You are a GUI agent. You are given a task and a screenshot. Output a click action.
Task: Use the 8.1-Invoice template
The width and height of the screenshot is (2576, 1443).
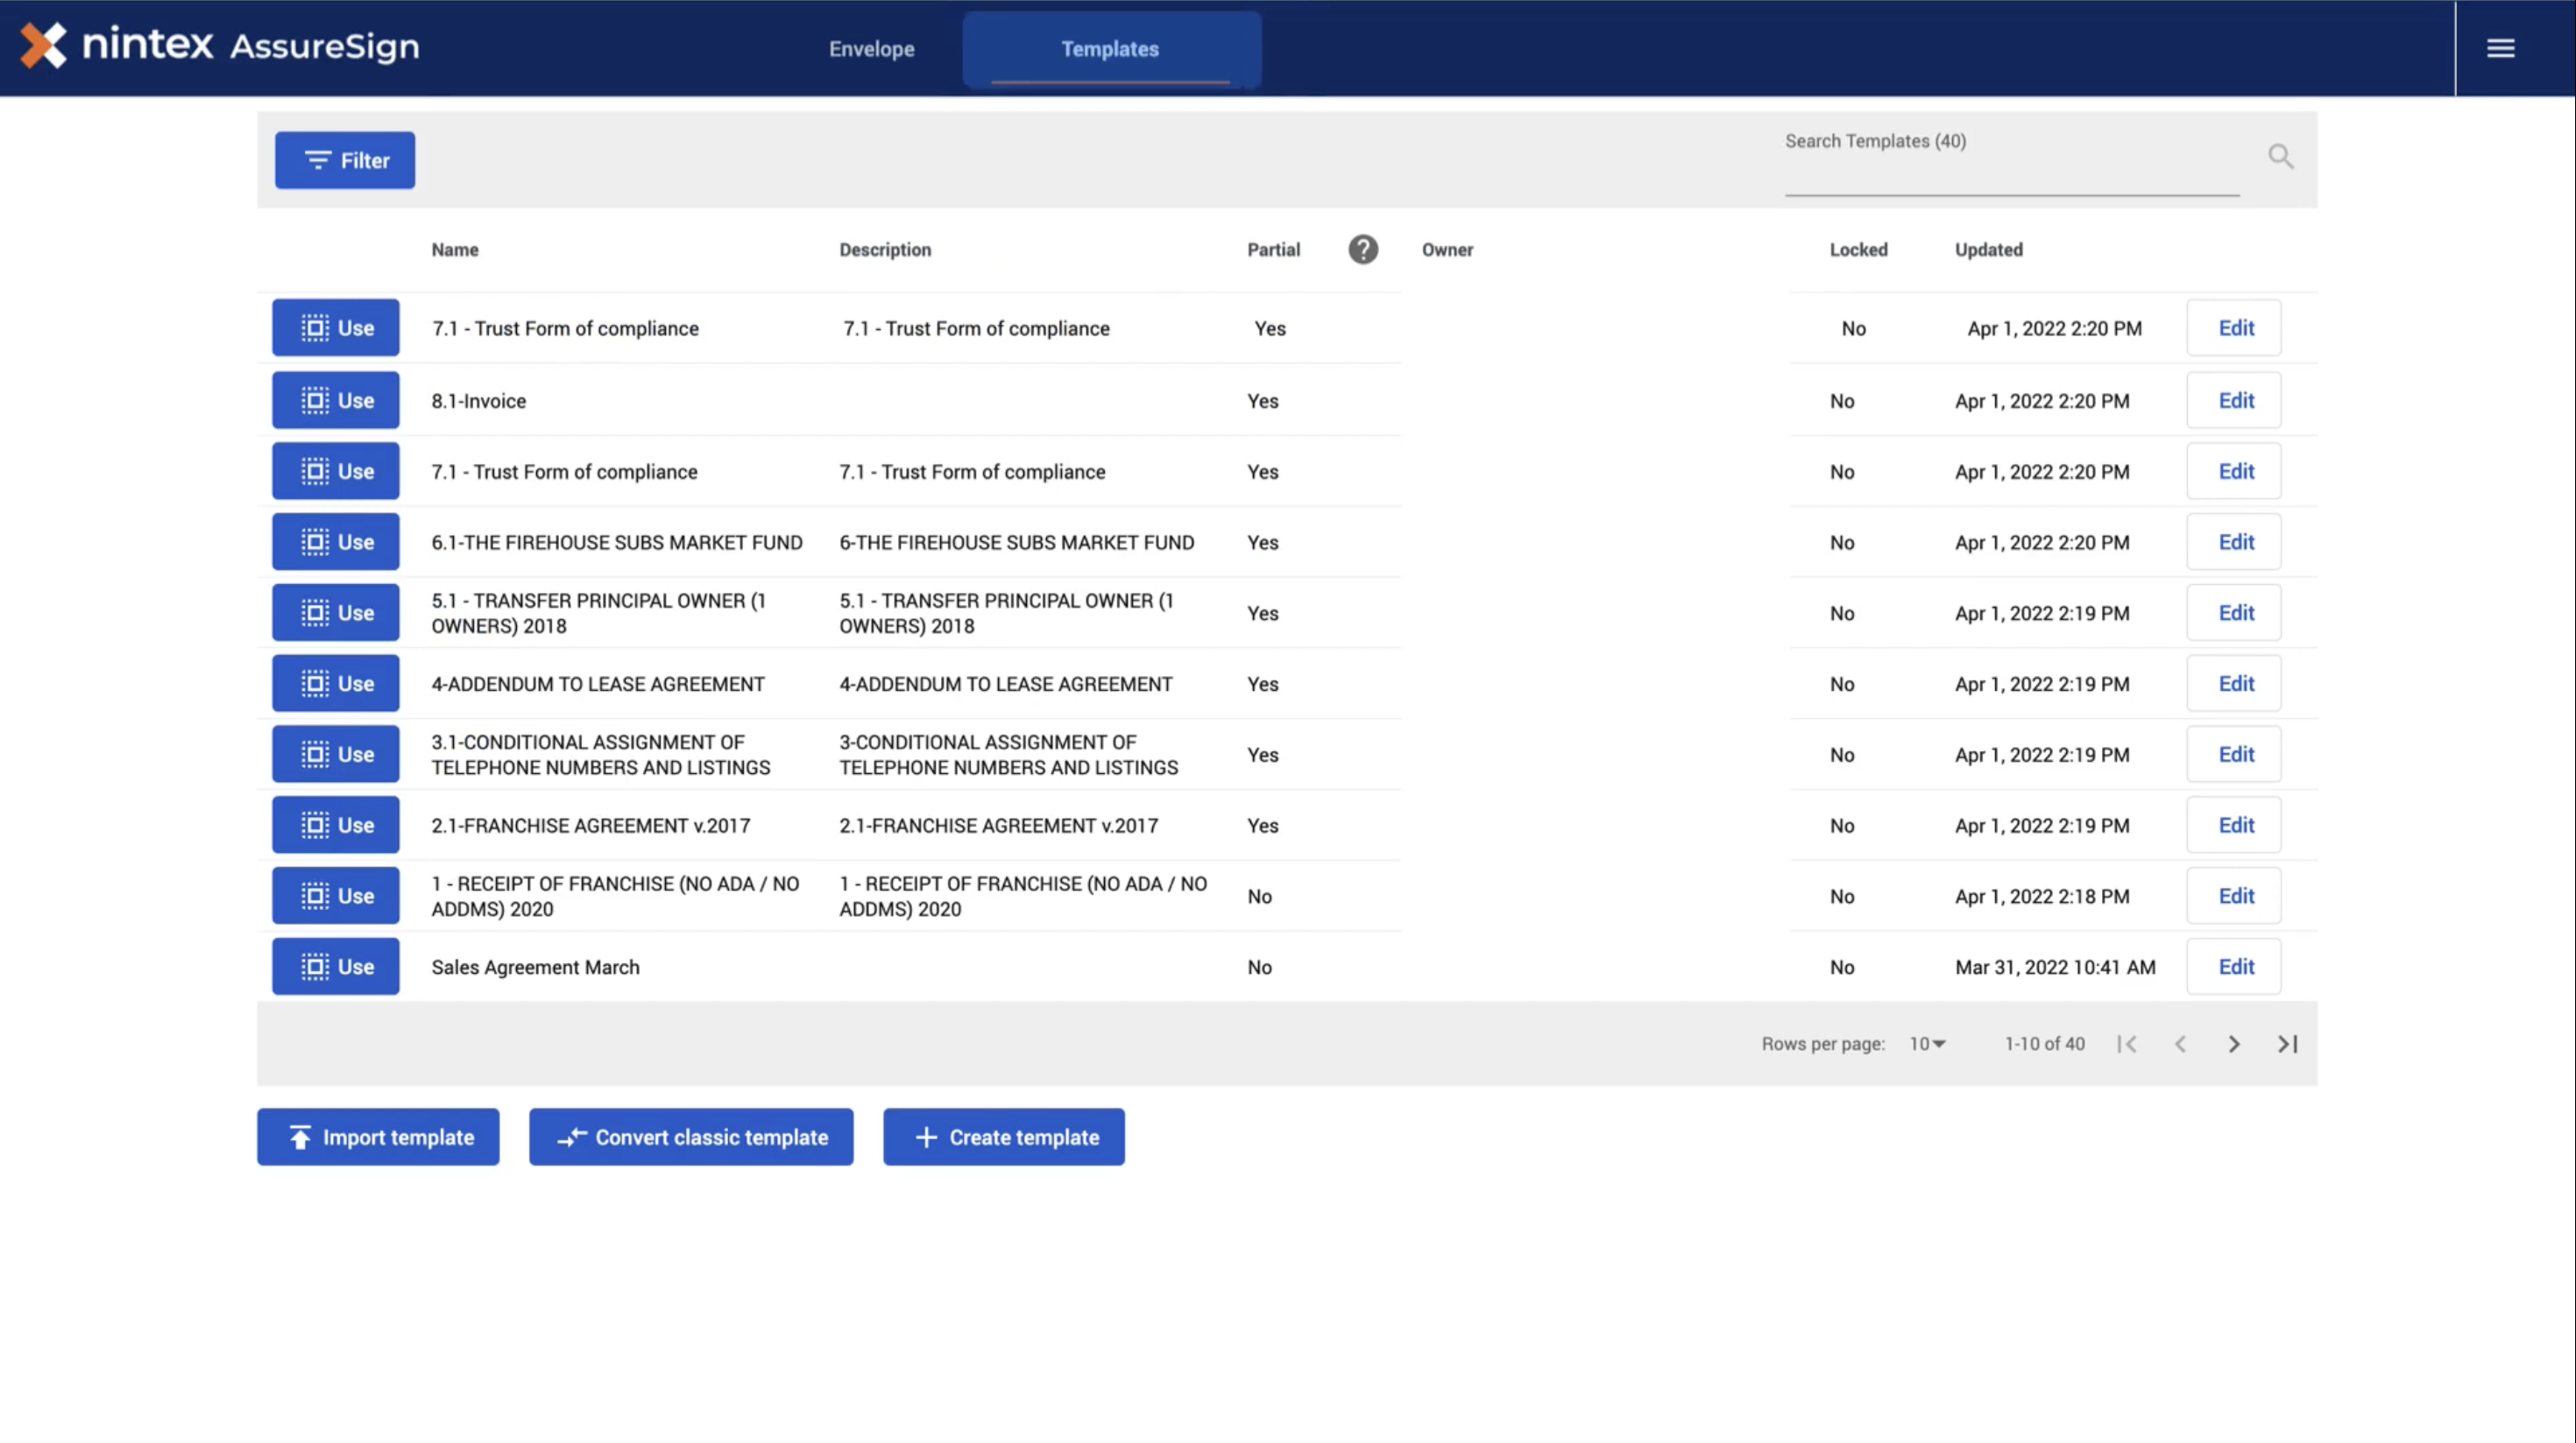coord(336,400)
